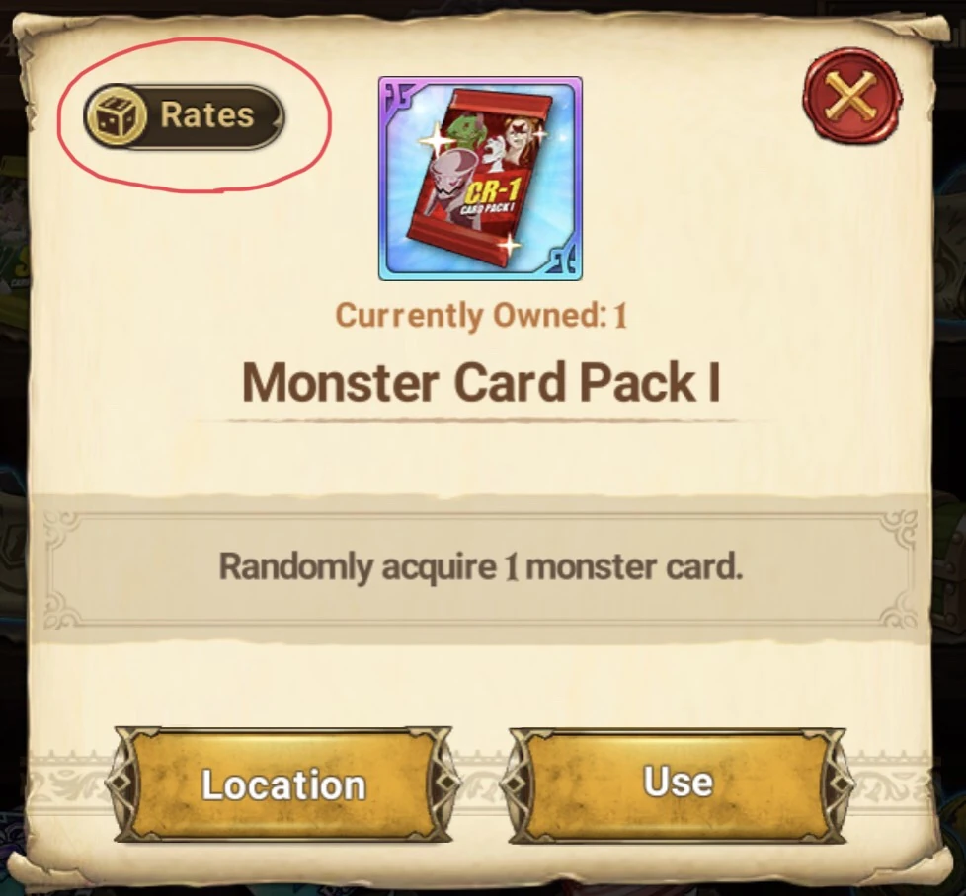Use the Monster Card Pack
The height and width of the screenshot is (896, 966).
(x=678, y=783)
